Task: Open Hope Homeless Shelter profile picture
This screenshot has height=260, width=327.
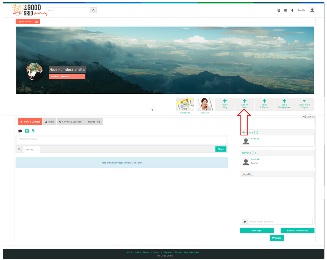Action: click(x=34, y=71)
